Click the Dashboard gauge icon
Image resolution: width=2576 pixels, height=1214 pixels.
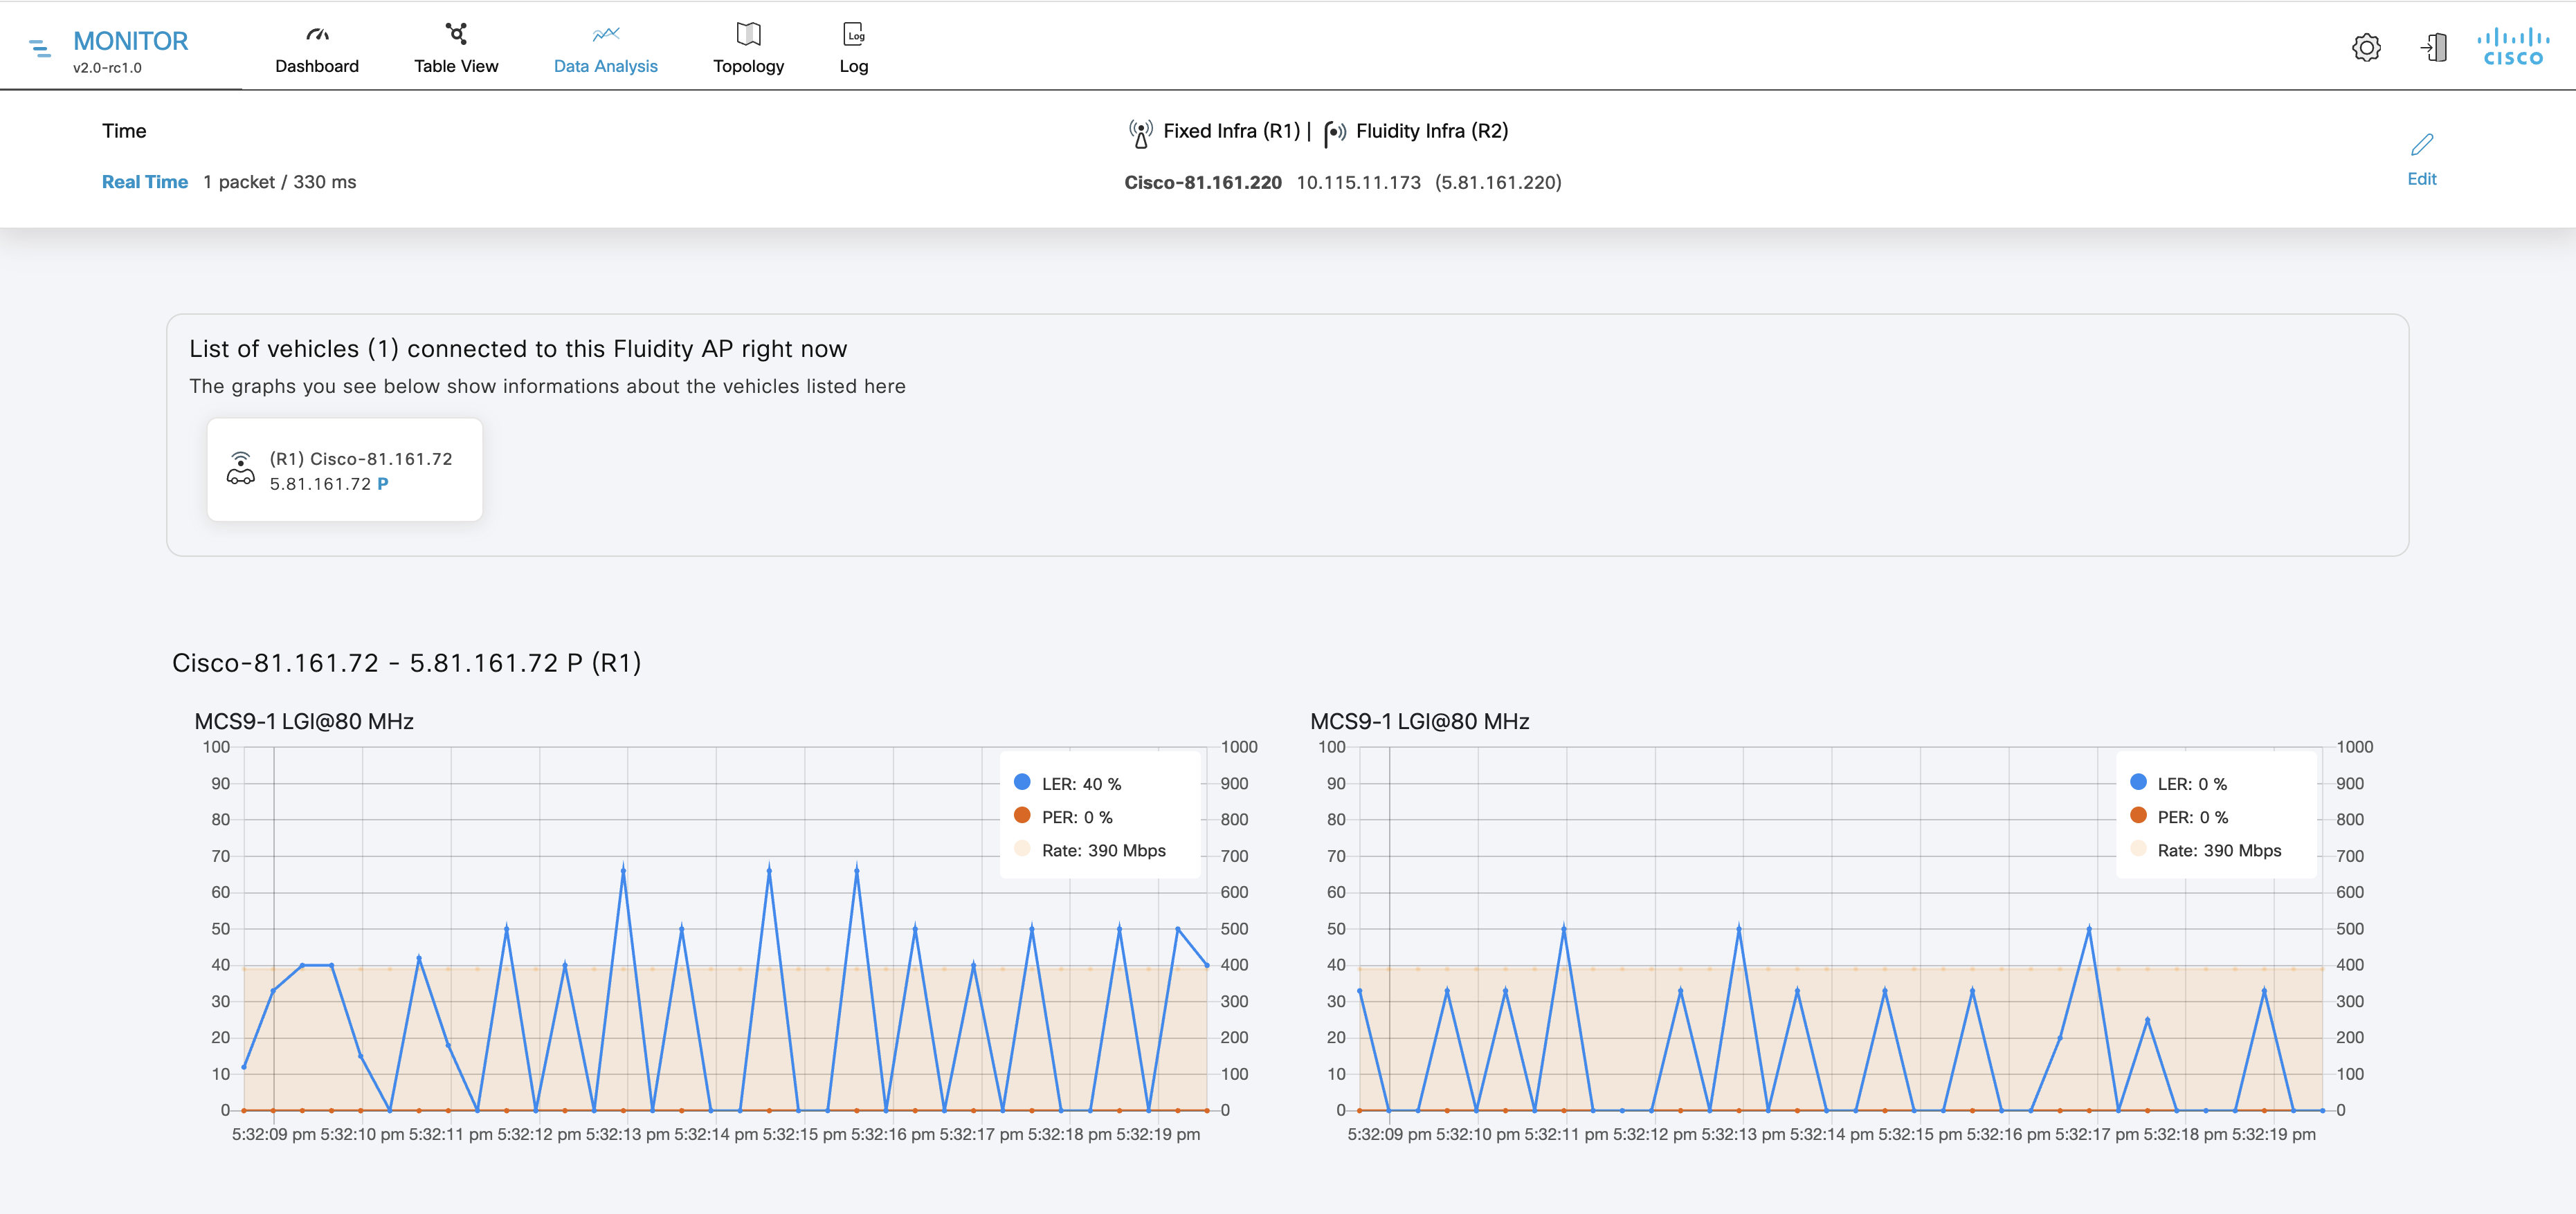pos(317,34)
